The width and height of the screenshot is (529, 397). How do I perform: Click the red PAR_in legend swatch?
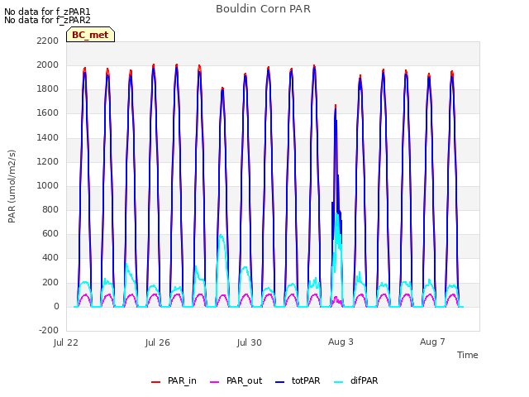[x=156, y=382]
